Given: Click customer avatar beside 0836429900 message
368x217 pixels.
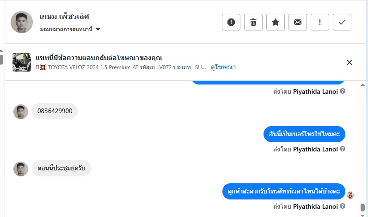Looking at the screenshot, I should pos(21,112).
